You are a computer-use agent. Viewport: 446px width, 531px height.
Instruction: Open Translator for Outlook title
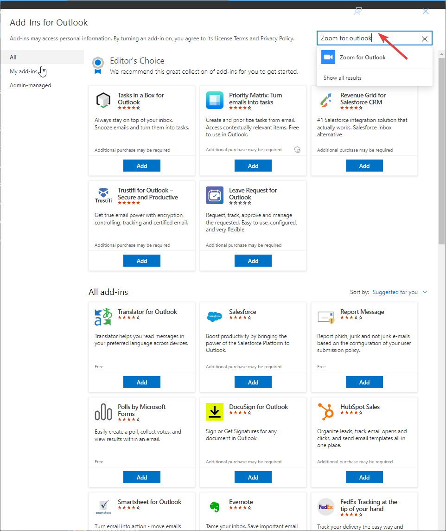tap(147, 312)
